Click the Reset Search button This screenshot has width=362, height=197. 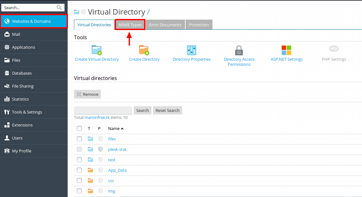167,110
